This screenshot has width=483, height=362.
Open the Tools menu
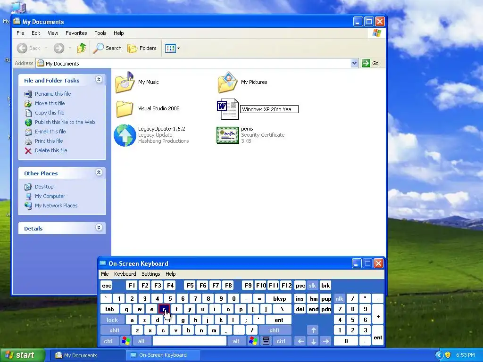(x=100, y=33)
